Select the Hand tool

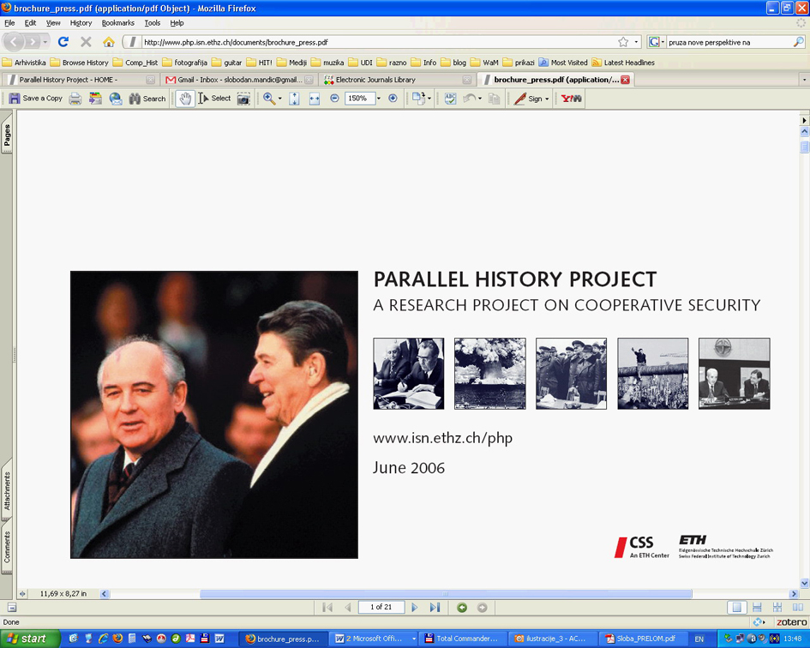click(x=184, y=99)
